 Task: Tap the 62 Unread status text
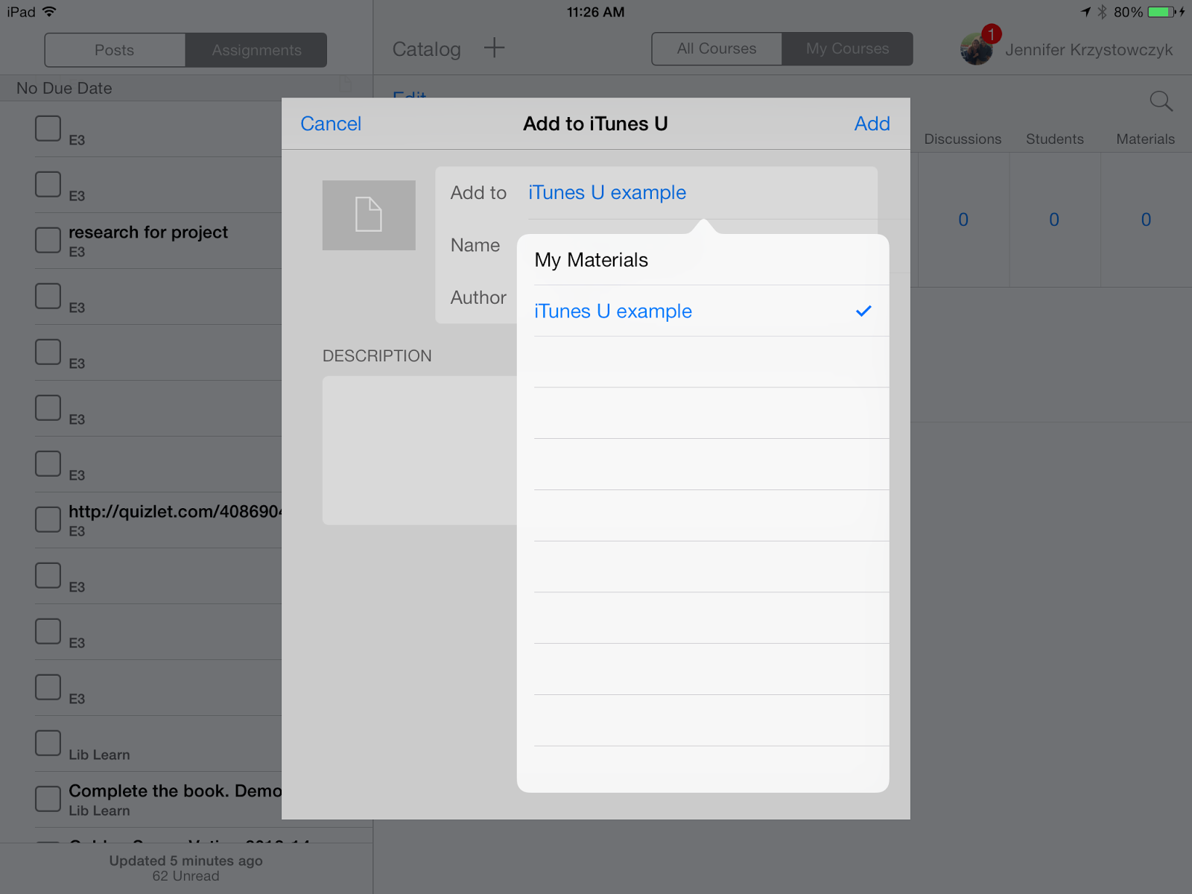point(186,876)
